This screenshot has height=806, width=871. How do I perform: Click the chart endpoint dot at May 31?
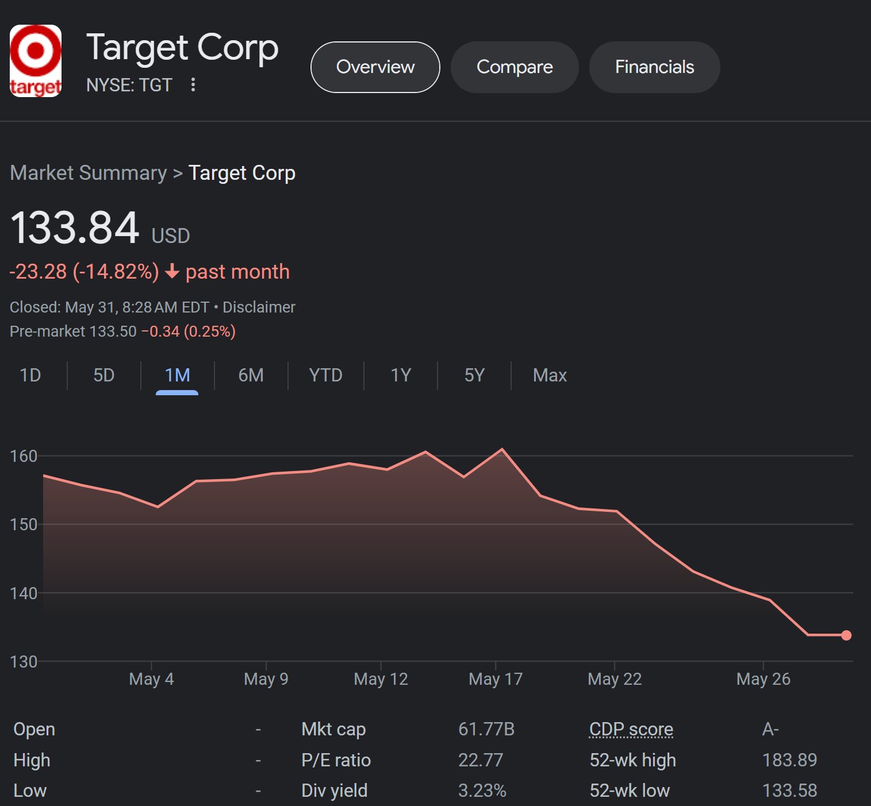click(x=846, y=635)
